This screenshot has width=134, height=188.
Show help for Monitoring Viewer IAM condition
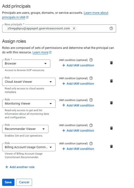[x=91, y=100]
